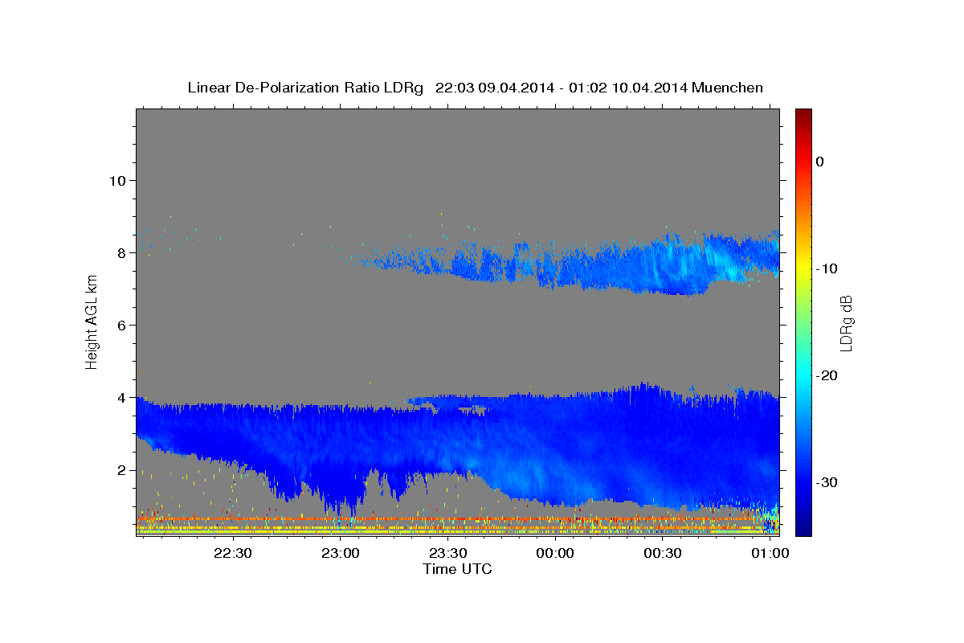
Task: Click the height tick label '8'
Action: point(120,252)
